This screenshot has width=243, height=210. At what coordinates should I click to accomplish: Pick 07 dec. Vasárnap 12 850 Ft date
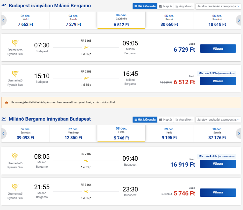pyautogui.click(x=73, y=133)
